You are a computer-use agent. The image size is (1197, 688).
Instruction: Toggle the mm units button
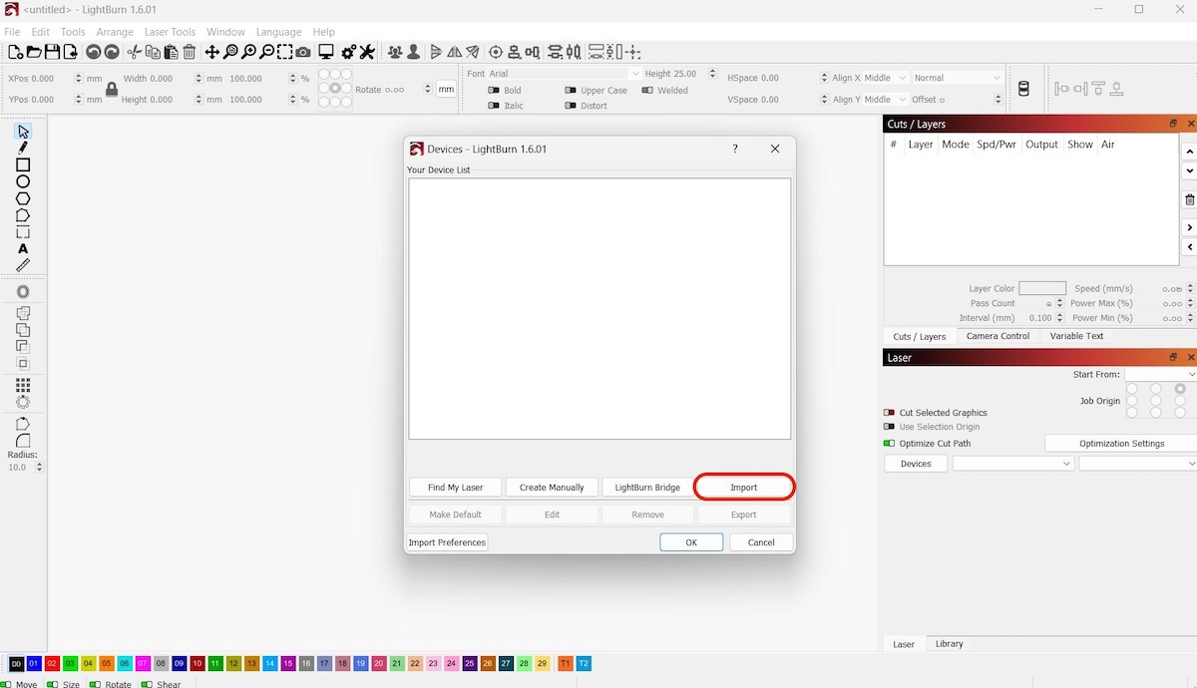coord(446,89)
